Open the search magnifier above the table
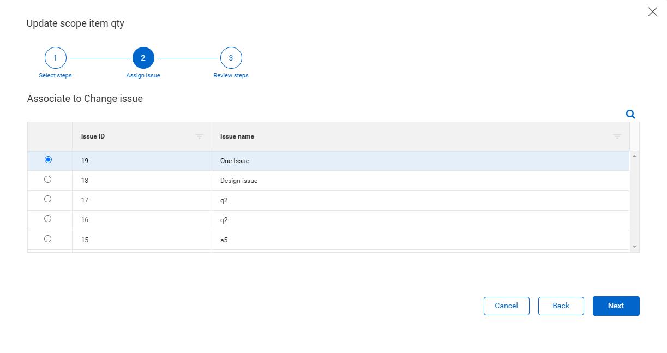Image resolution: width=667 pixels, height=353 pixels. tap(630, 114)
